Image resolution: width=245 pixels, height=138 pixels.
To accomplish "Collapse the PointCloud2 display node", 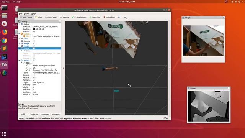I will (19, 61).
